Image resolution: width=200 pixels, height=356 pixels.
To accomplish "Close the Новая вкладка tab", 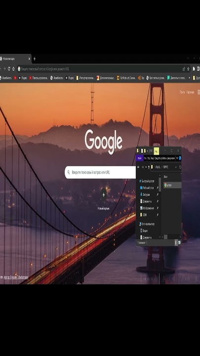I will pos(29,59).
